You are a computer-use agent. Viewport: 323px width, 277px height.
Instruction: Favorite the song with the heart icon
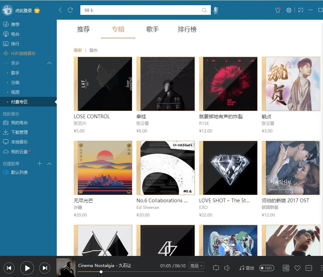coord(297,268)
